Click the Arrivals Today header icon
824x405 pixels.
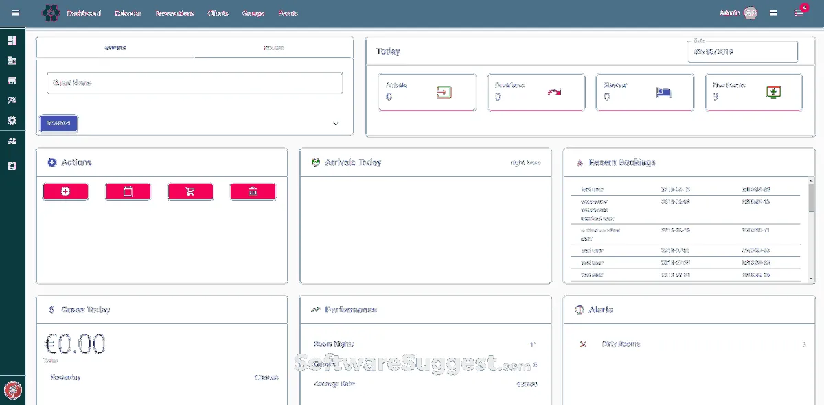[x=315, y=162]
